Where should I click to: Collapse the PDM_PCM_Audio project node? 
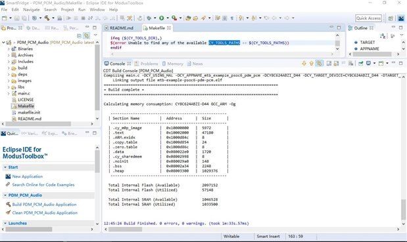(3, 42)
